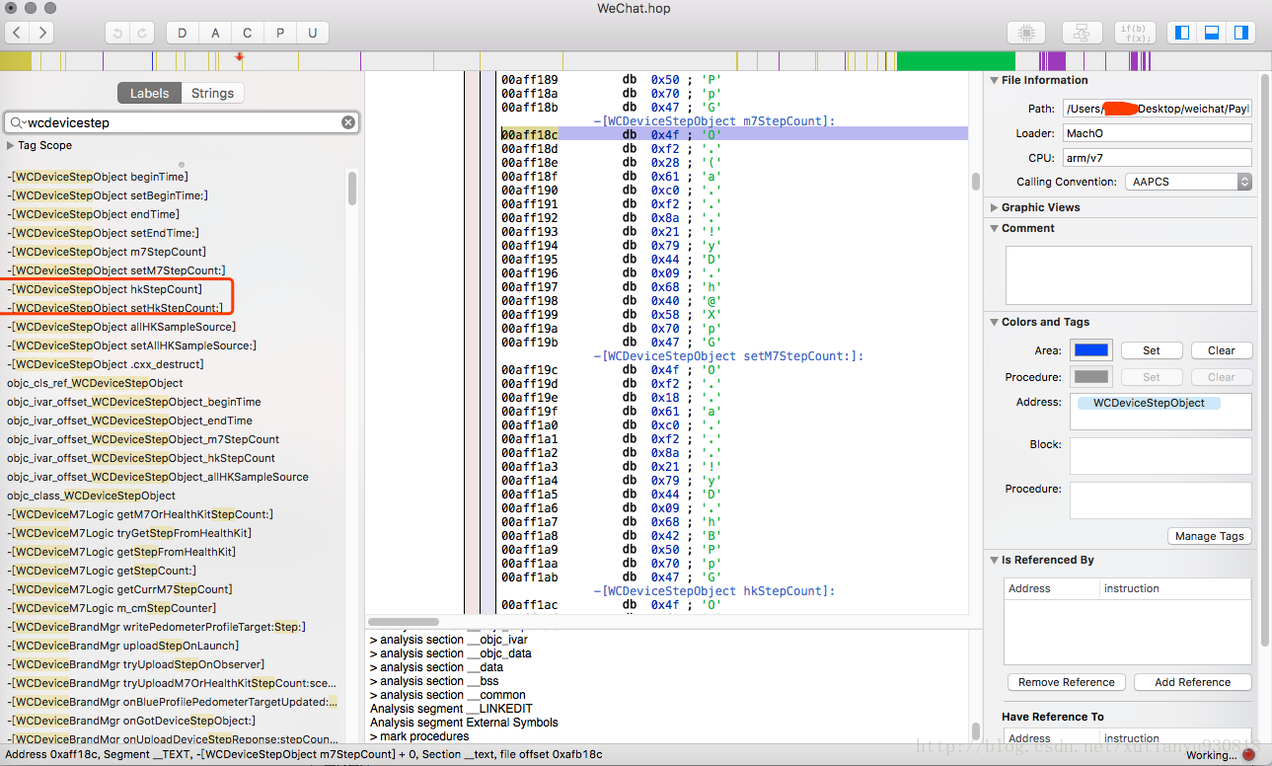This screenshot has width=1272, height=766.
Task: Clear the wcdevicestep search text
Action: 348,122
